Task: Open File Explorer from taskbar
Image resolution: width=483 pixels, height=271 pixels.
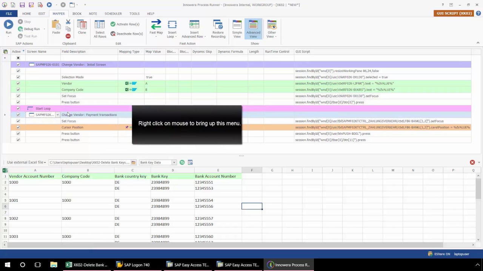Action: (53, 265)
